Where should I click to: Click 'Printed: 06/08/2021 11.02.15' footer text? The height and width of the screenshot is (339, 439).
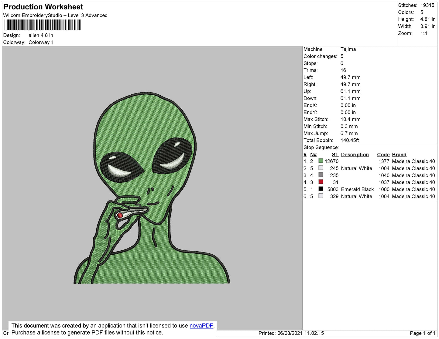pos(291,333)
